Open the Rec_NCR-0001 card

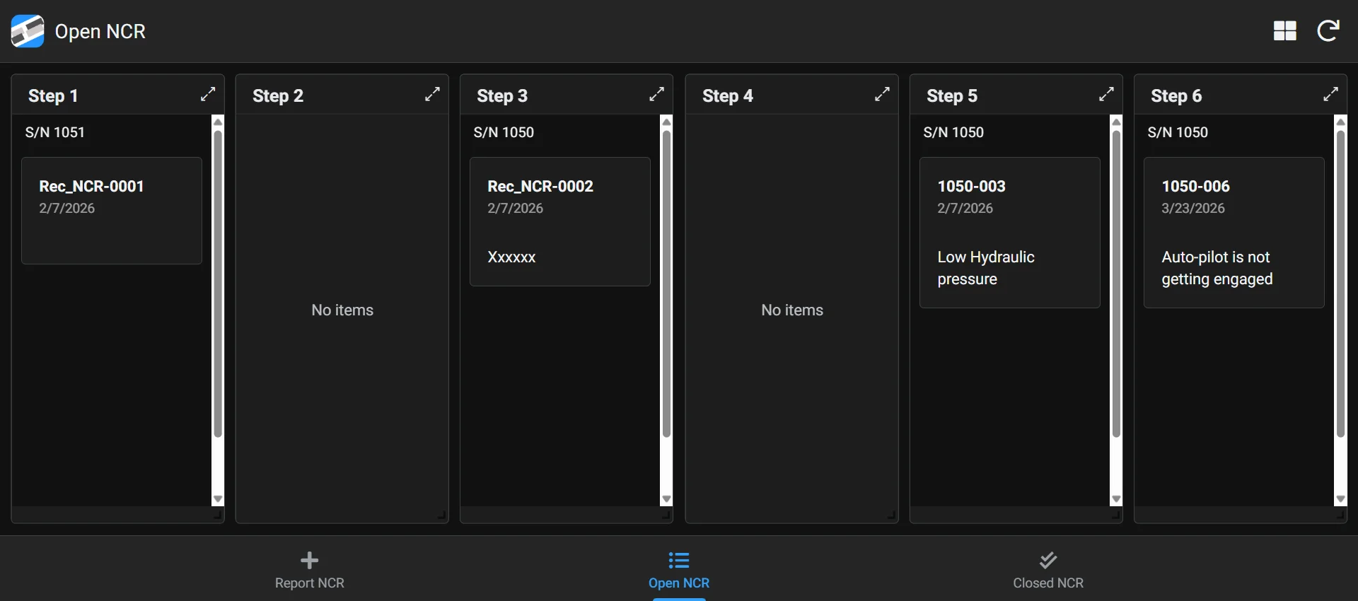pyautogui.click(x=112, y=211)
